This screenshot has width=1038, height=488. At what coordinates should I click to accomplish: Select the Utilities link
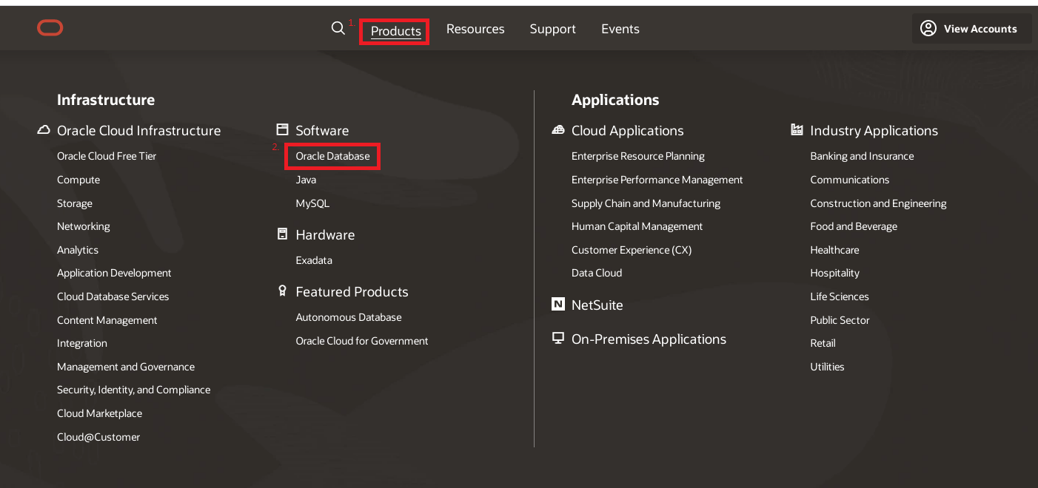828,367
